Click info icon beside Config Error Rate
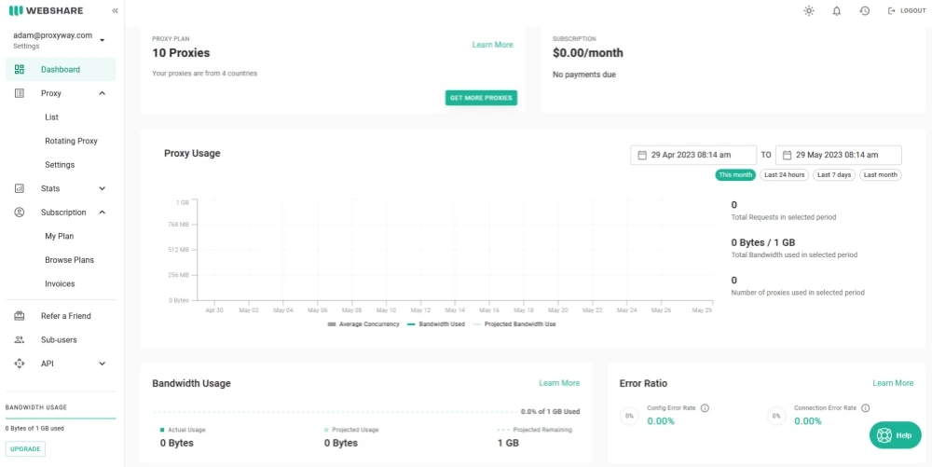932x467 pixels. [x=705, y=408]
